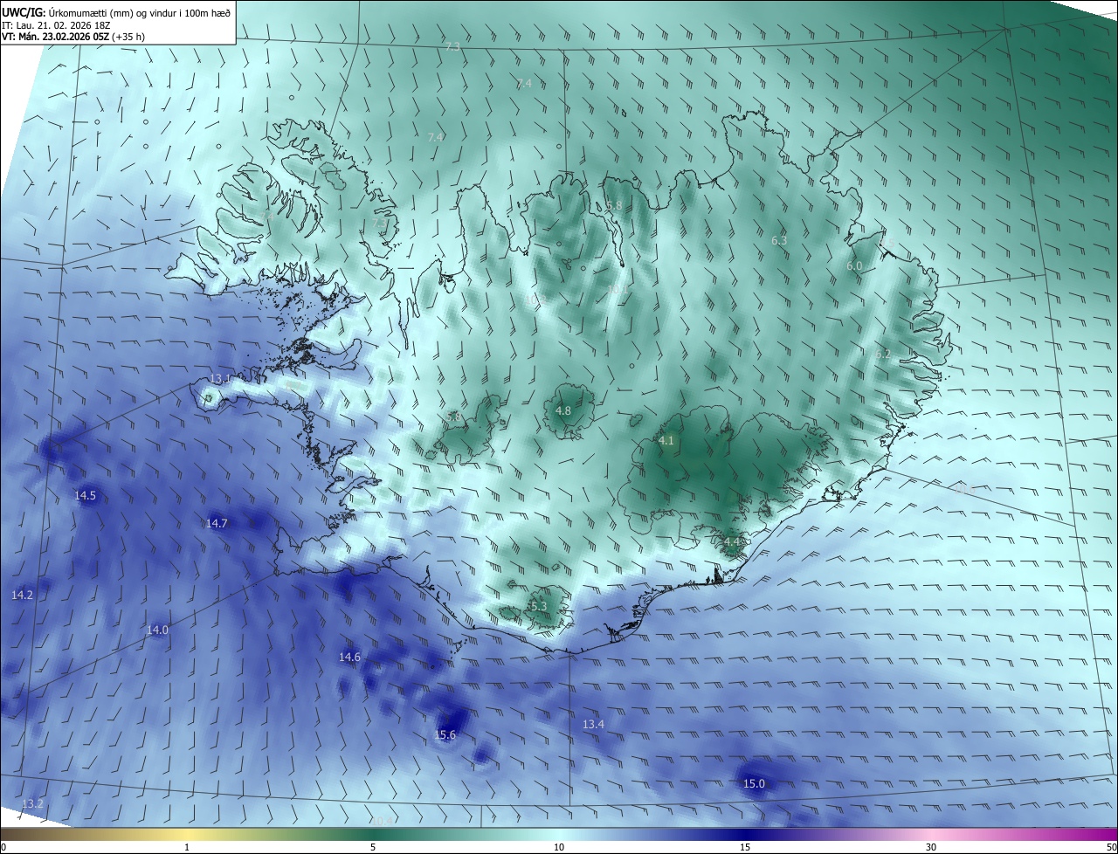Click the 13.1 value label near Snæfellsnes
The image size is (1118, 854).
tap(219, 379)
